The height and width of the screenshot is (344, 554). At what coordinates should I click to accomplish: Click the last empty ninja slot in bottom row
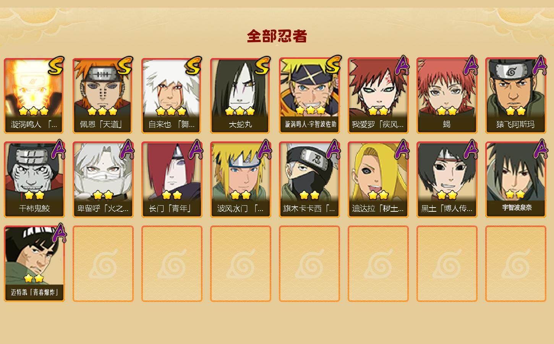516,264
